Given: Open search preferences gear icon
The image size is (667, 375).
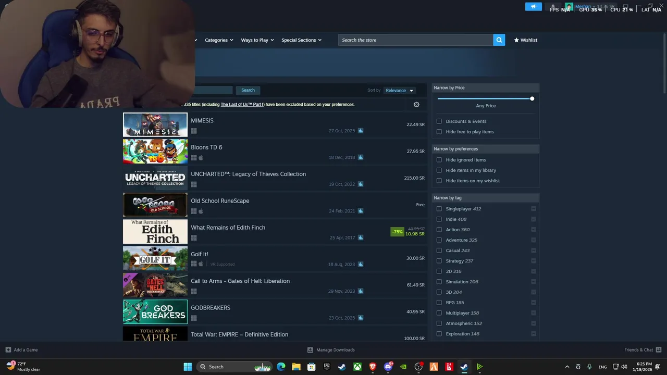Looking at the screenshot, I should coord(416,105).
